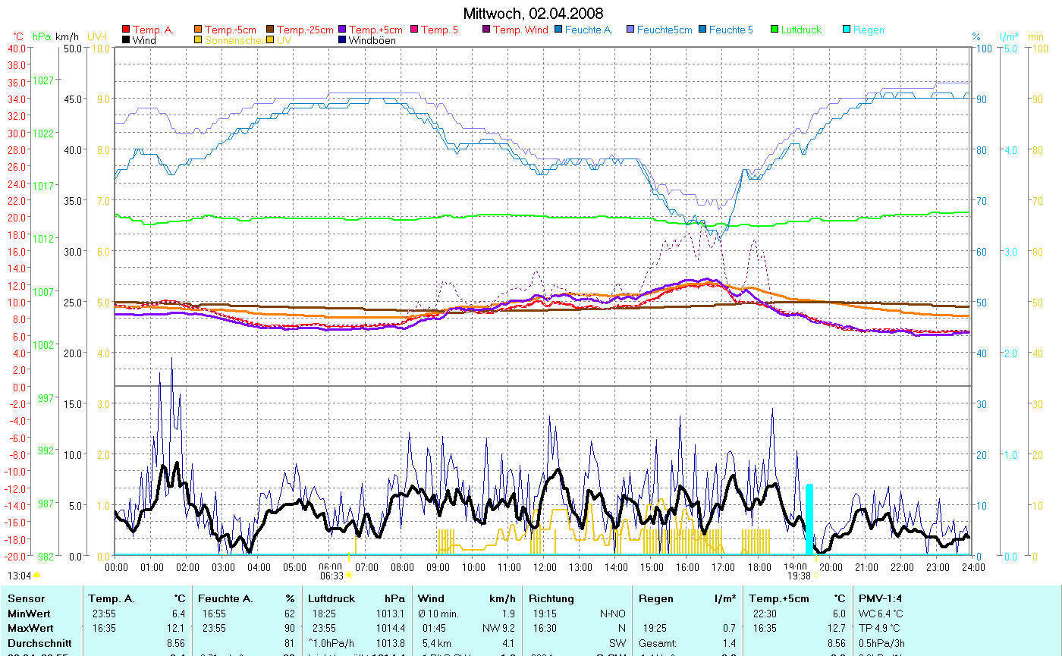Click the purple Temp.+5cm legend swatch
The height and width of the screenshot is (656, 1062).
click(342, 30)
